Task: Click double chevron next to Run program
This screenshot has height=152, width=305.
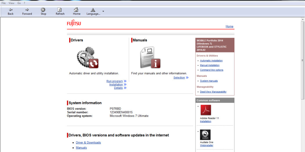Action: (125, 81)
